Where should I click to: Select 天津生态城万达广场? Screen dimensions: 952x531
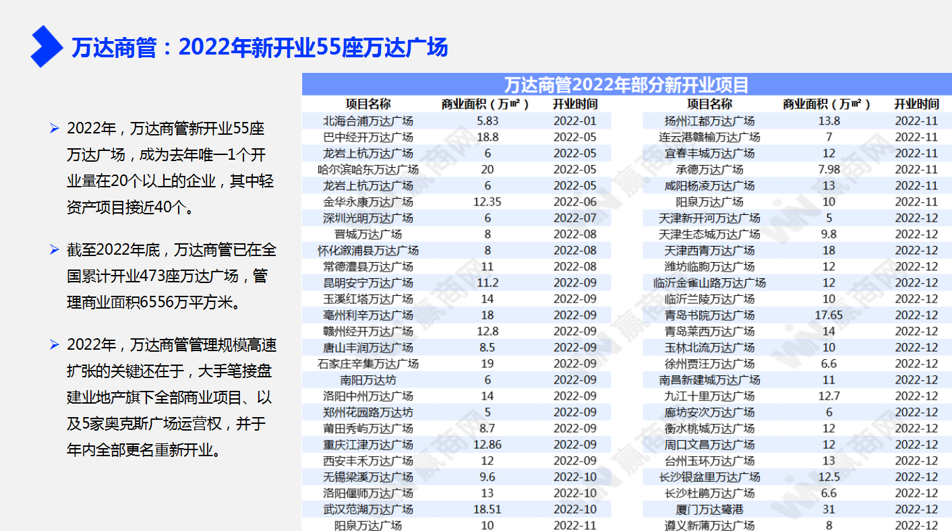[x=709, y=235]
